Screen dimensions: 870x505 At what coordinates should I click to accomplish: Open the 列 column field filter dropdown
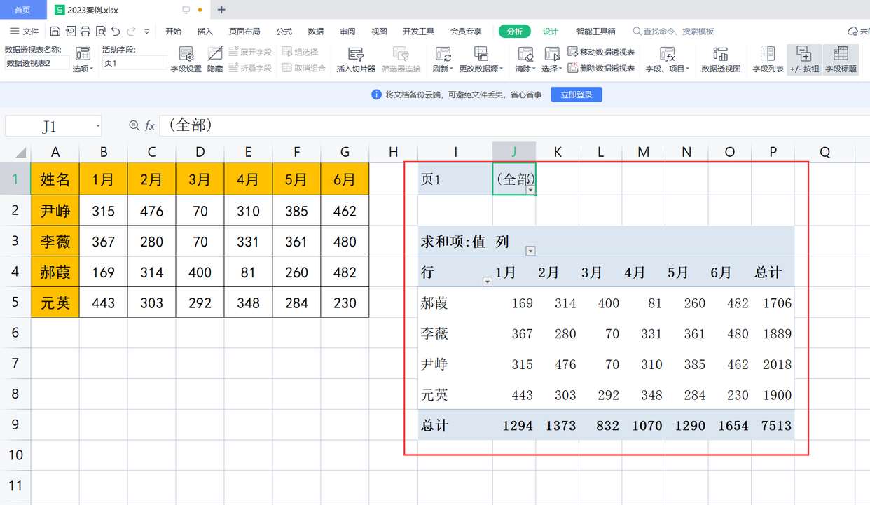point(531,251)
